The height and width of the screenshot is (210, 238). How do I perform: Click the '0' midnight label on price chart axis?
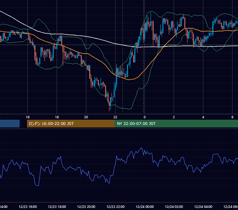pos(145,117)
